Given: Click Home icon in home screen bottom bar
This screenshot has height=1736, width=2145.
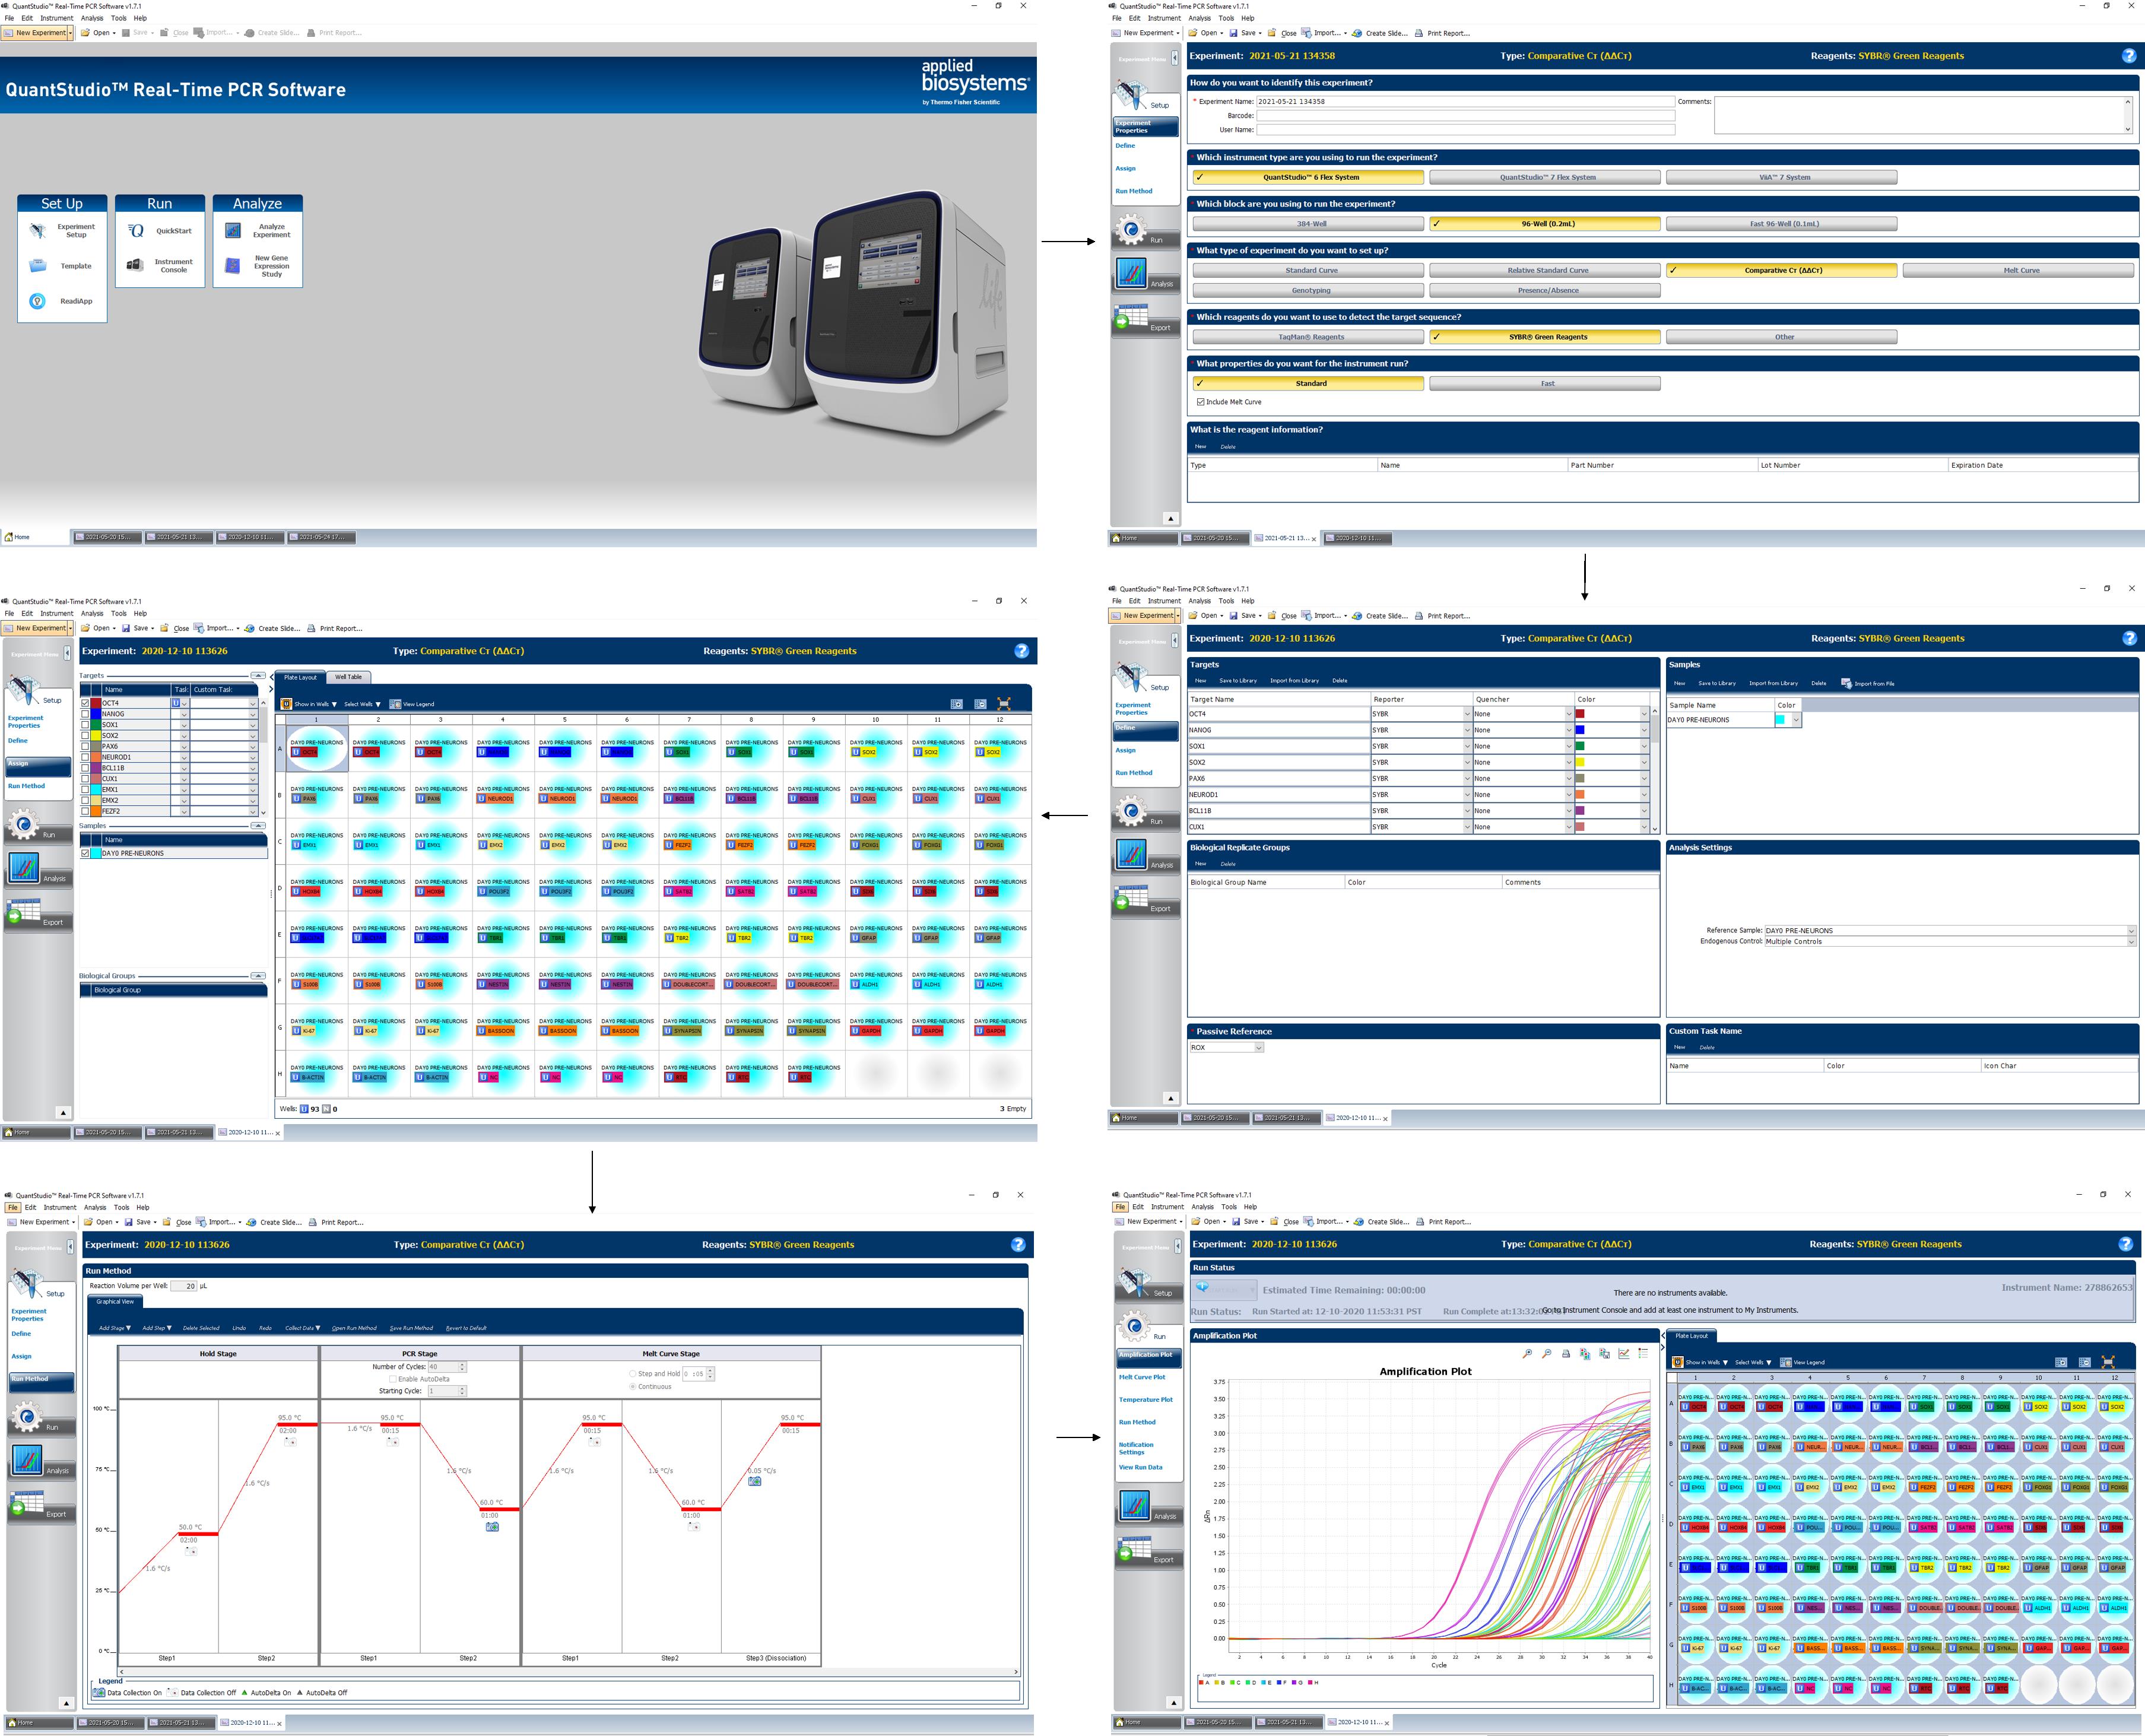Looking at the screenshot, I should click(x=9, y=537).
